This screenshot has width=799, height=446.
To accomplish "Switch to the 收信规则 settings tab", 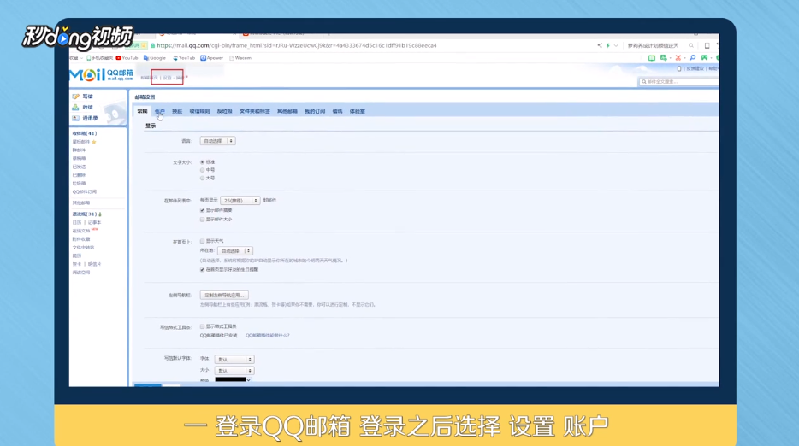I will coord(199,111).
